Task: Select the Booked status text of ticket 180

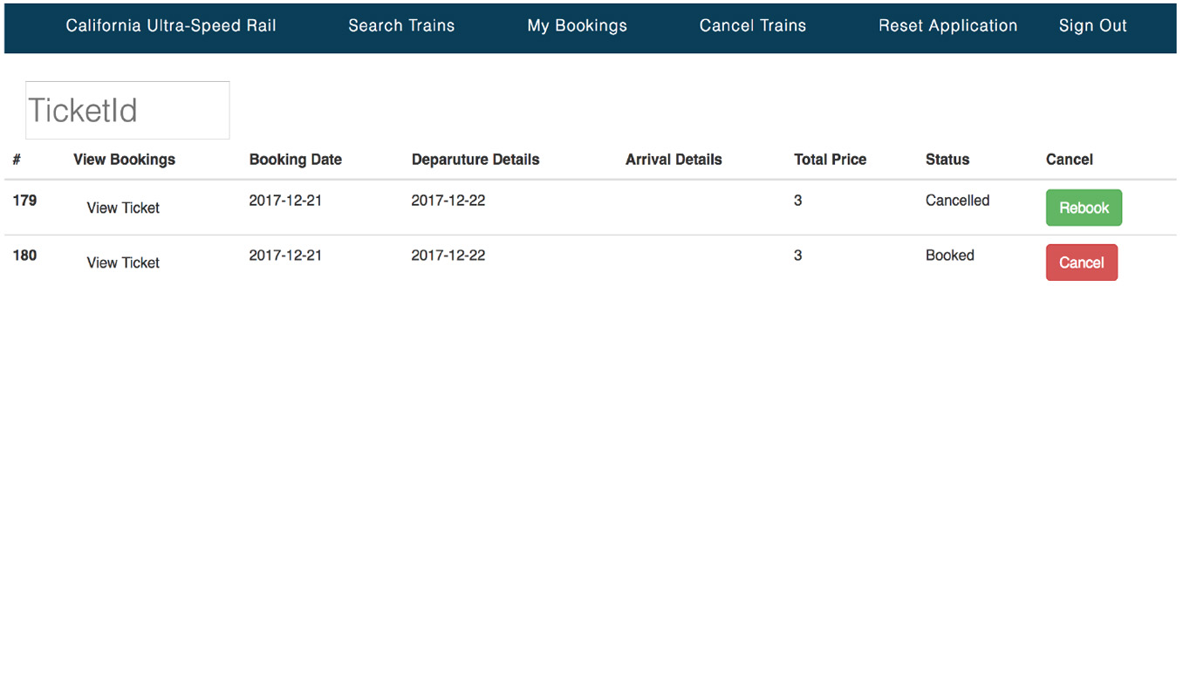Action: pyautogui.click(x=949, y=255)
